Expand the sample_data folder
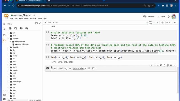This screenshot has width=180, height=101. click(10, 42)
